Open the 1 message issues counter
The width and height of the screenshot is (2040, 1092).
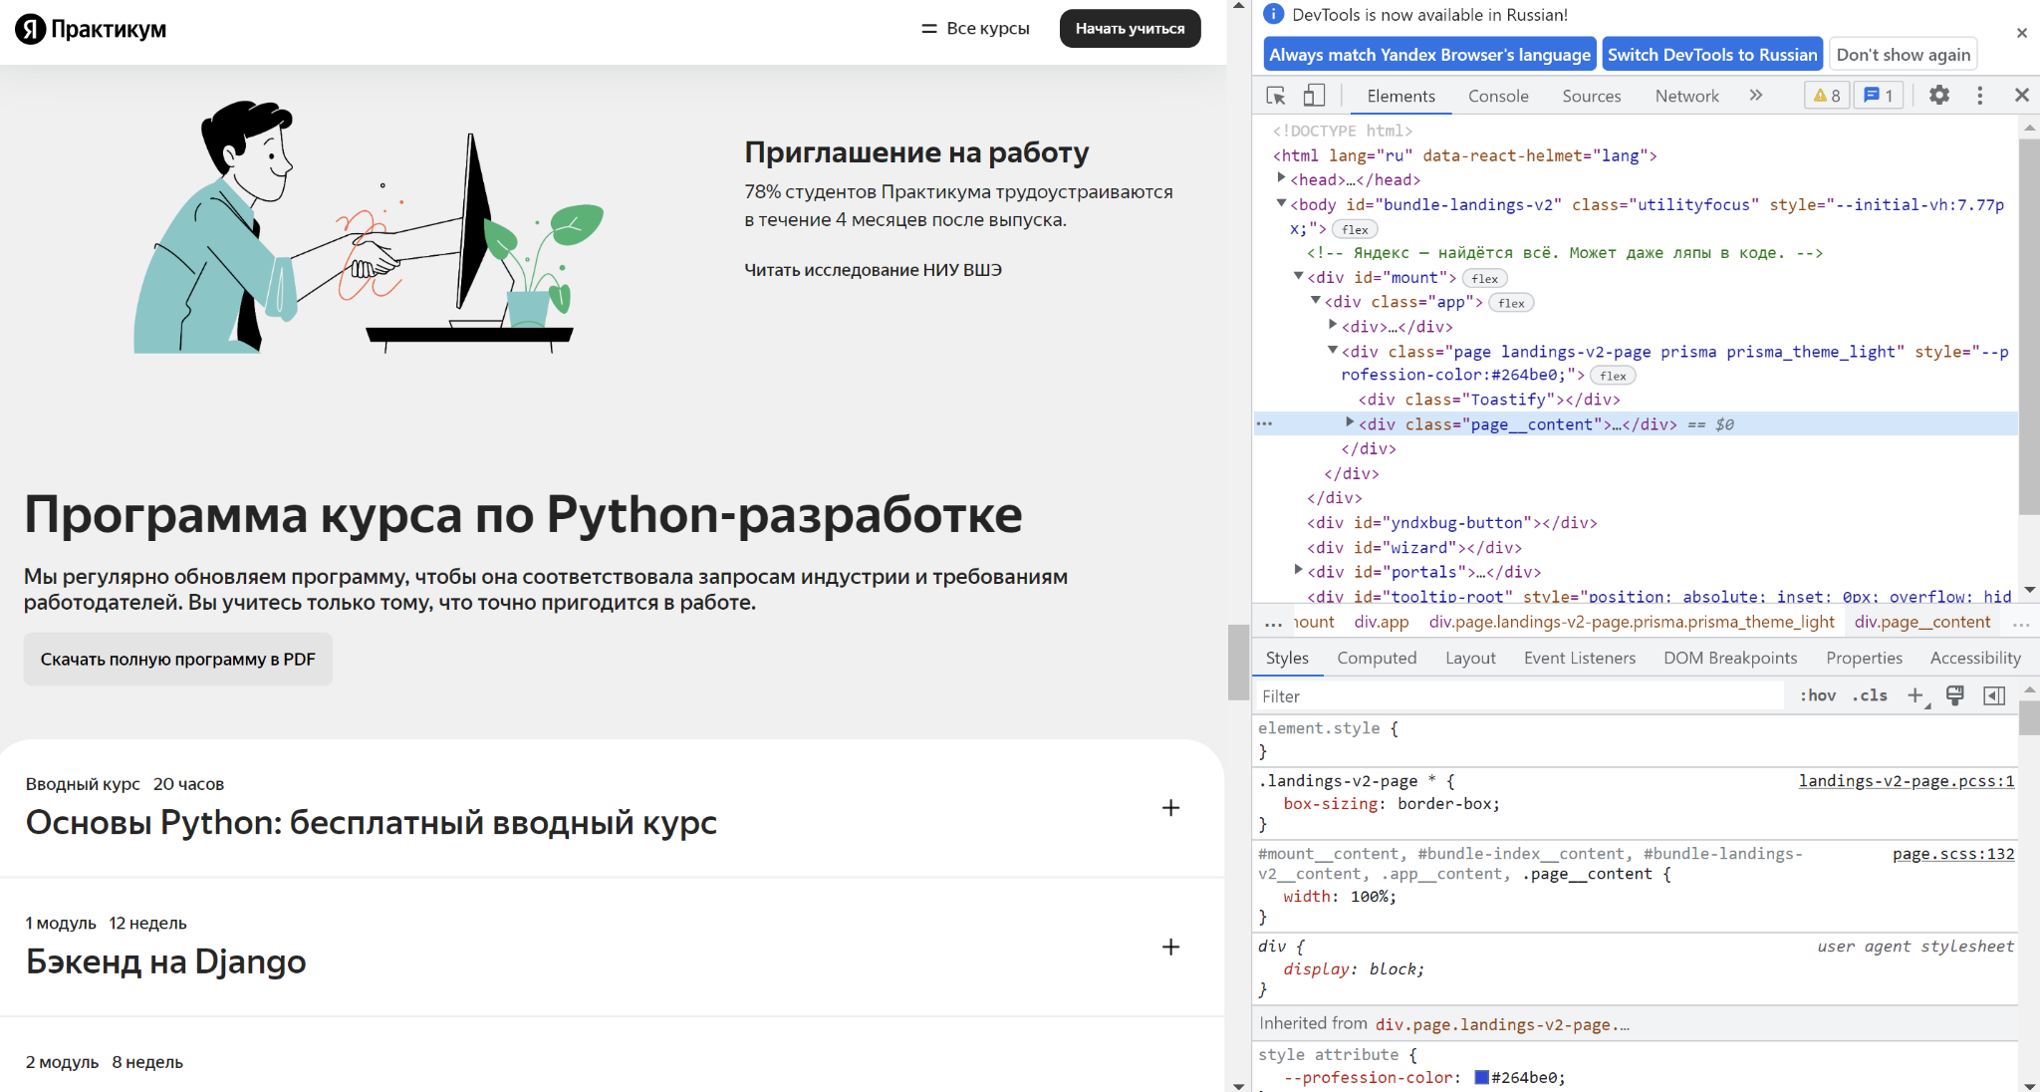1879,96
